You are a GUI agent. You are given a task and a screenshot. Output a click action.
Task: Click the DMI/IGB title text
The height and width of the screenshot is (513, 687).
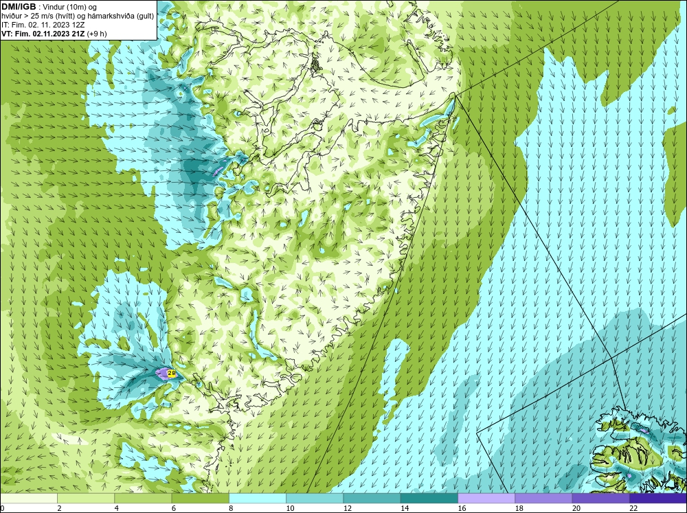click(19, 7)
